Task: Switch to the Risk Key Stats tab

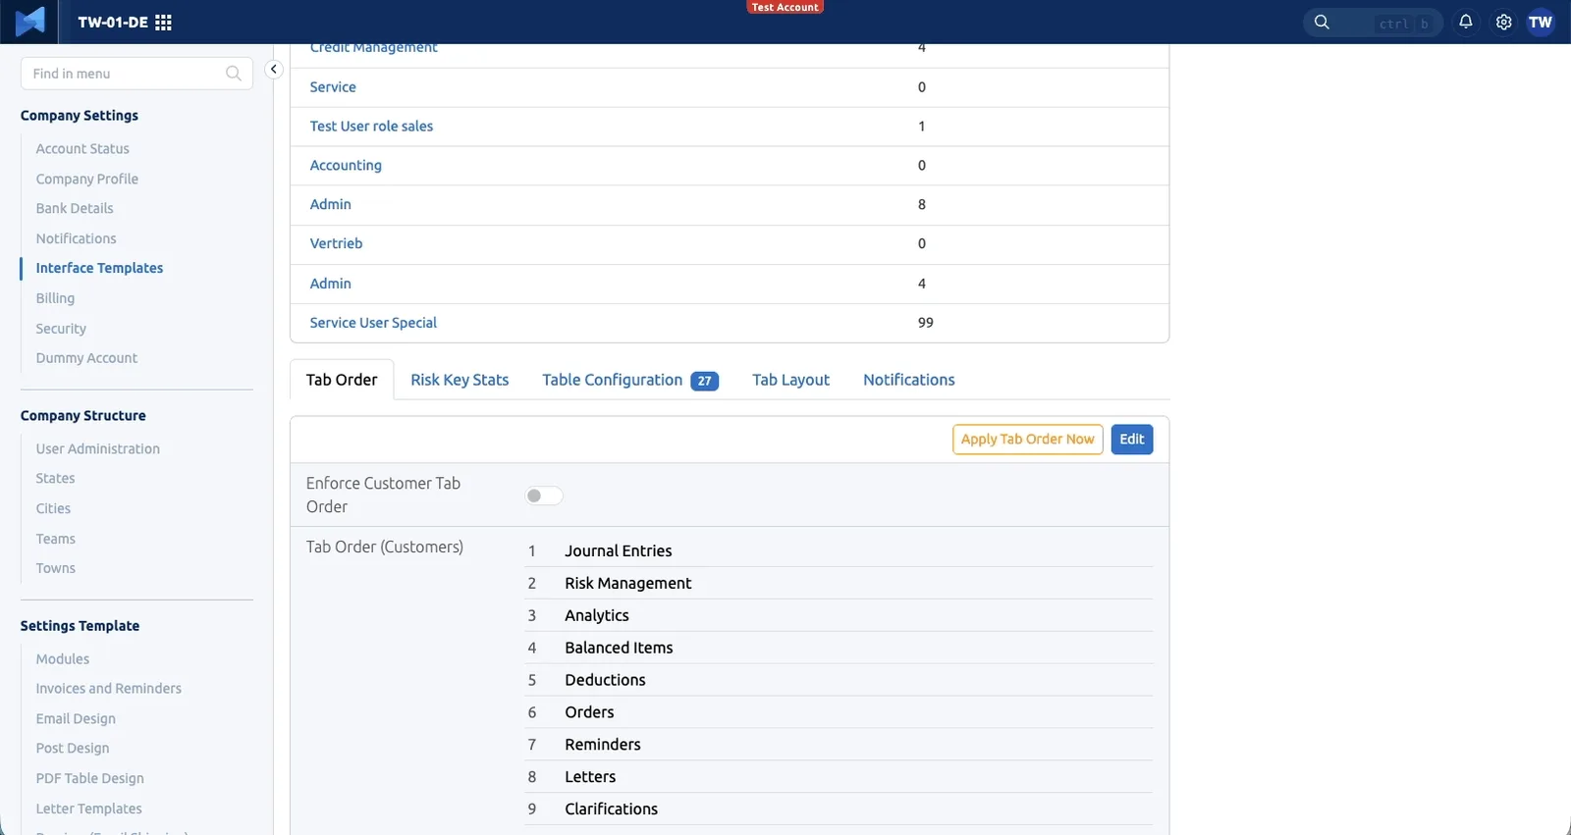Action: 460,380
